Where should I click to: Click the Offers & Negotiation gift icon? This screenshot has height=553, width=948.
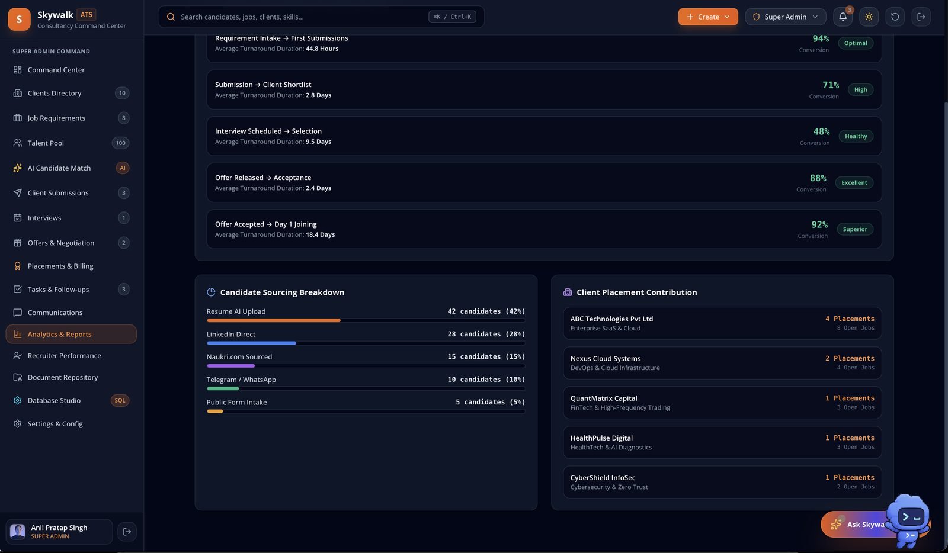pyautogui.click(x=18, y=243)
